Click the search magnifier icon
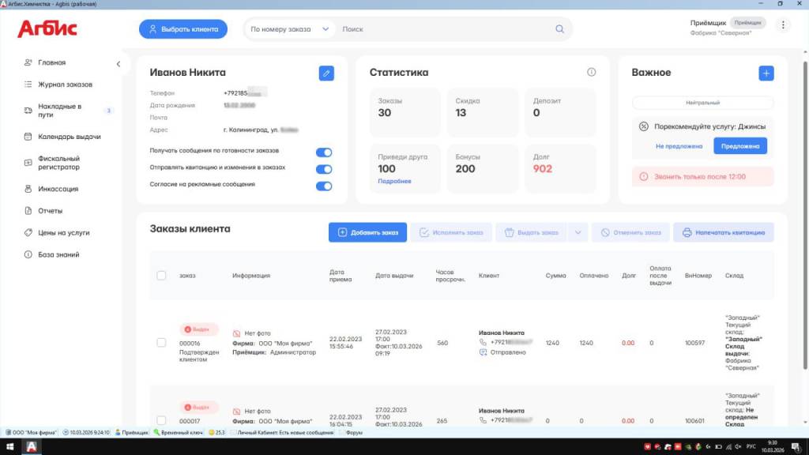The height and width of the screenshot is (455, 809). coord(560,29)
